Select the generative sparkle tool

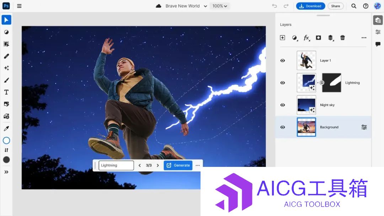(x=6, y=68)
